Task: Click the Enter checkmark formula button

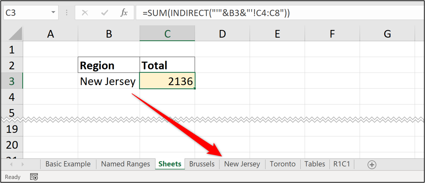Action: 104,13
